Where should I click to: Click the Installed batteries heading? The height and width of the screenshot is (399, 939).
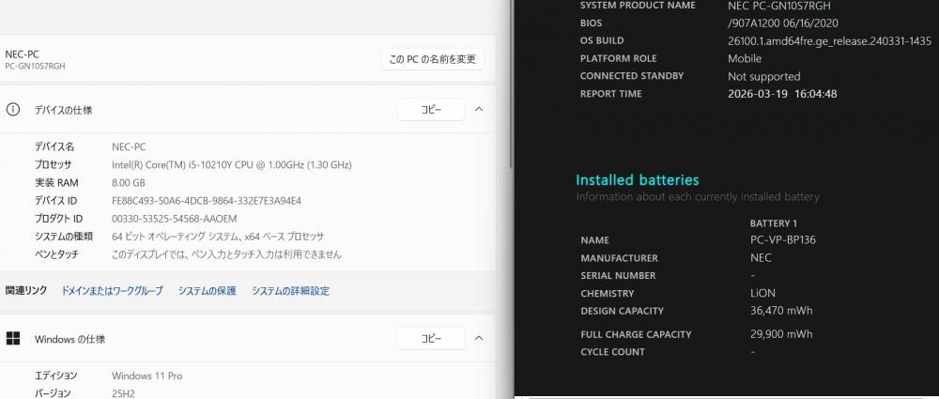pyautogui.click(x=638, y=179)
